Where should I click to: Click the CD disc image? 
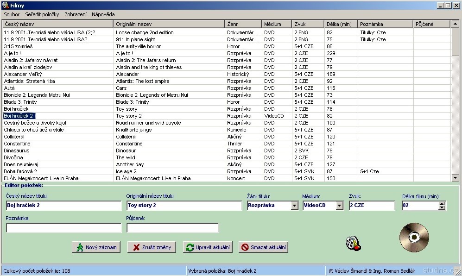point(414,237)
